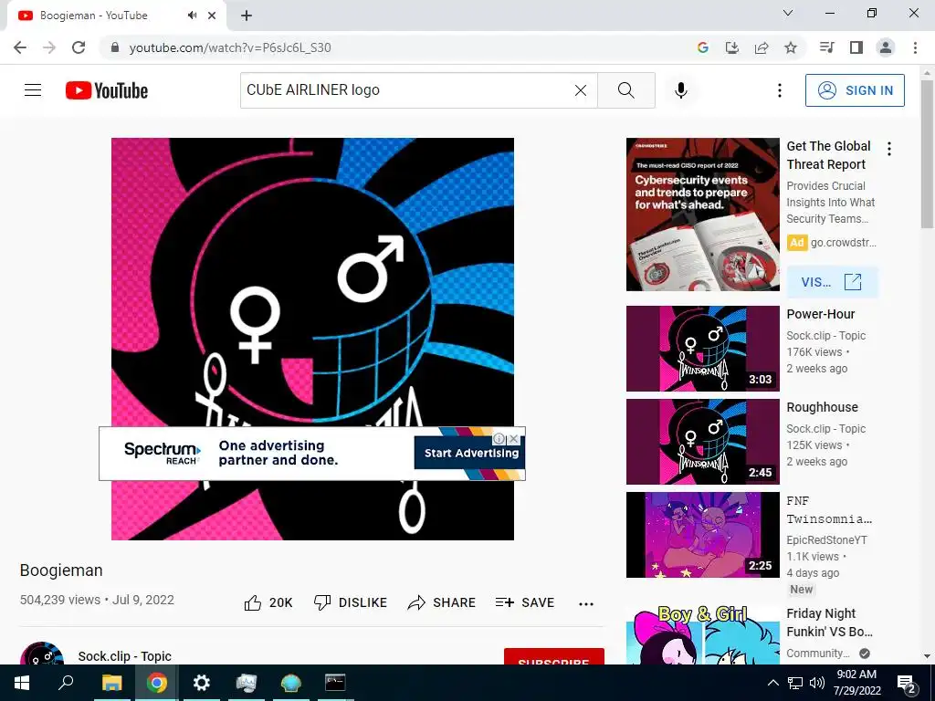Close the Spectrum Reach overlay ad
Viewport: 935px width, 701px height.
click(514, 439)
